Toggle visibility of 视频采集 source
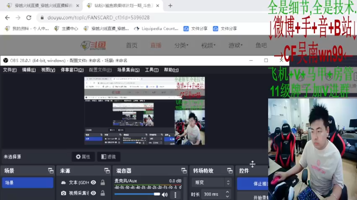Image resolution: width=357 pixels, height=200 pixels. coord(93,193)
